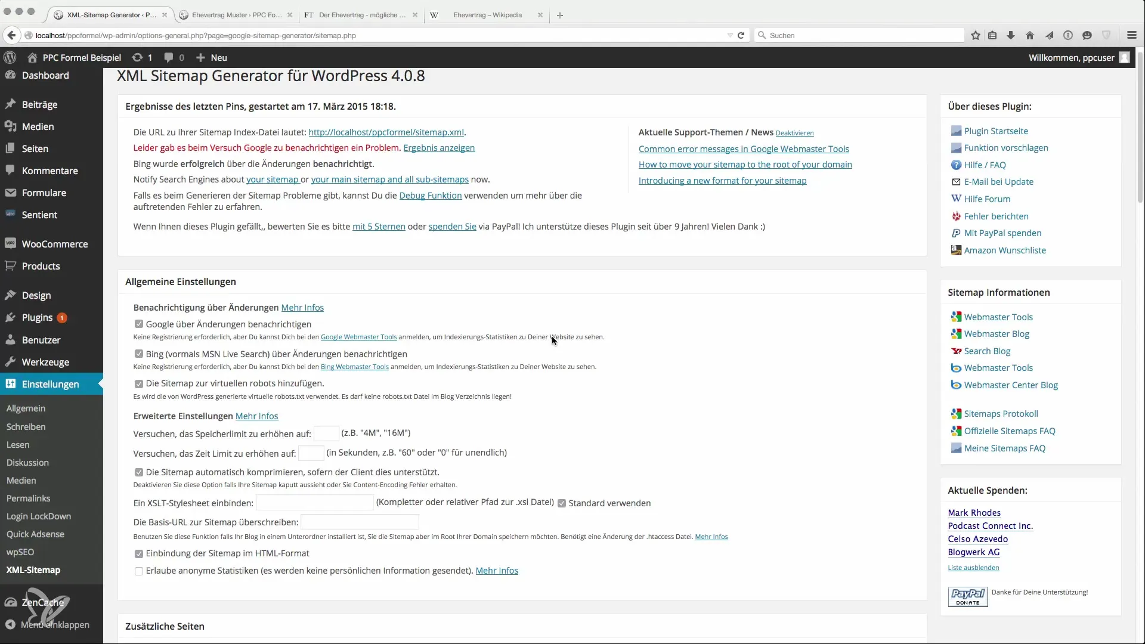Click the E-Mail bei Update envelope icon
Image resolution: width=1145 pixels, height=644 pixels.
click(x=956, y=182)
